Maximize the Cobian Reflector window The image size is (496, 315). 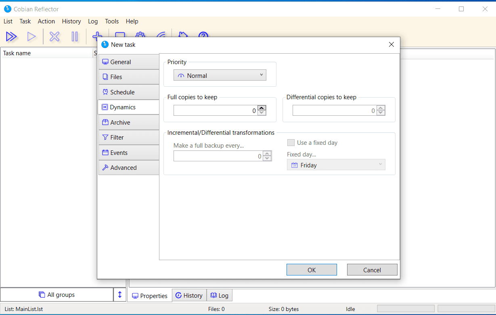coord(461,9)
